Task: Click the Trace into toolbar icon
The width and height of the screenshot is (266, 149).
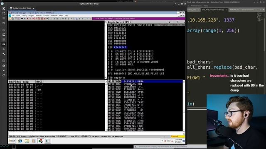Action: click(39, 19)
